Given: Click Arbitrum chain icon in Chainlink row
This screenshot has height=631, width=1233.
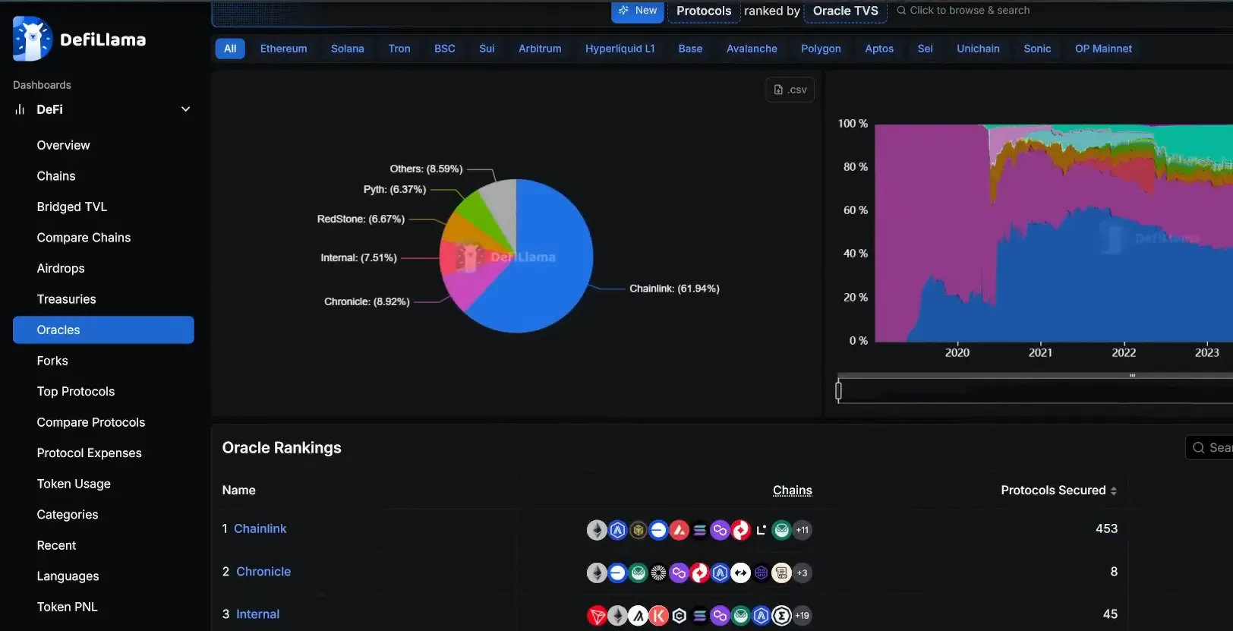Looking at the screenshot, I should (x=617, y=530).
